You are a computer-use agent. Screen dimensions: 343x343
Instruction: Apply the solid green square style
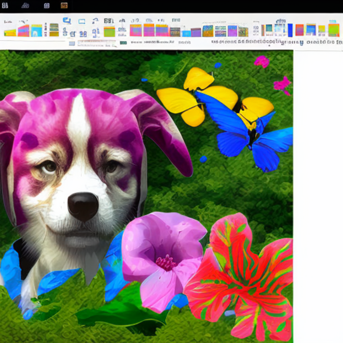(x=109, y=31)
